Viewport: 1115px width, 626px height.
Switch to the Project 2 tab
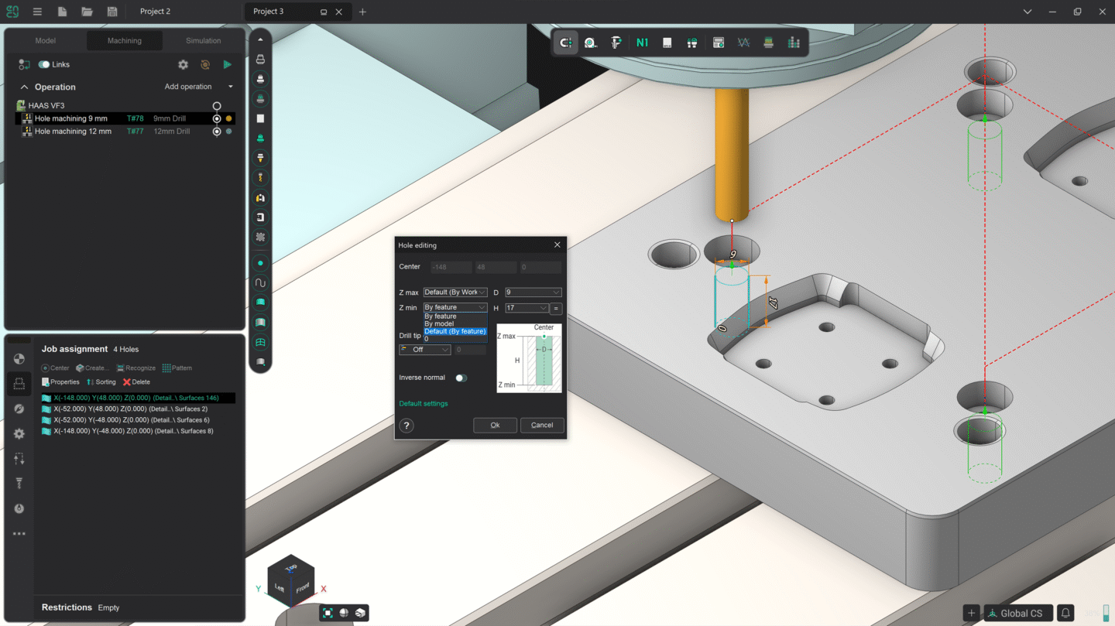point(154,11)
